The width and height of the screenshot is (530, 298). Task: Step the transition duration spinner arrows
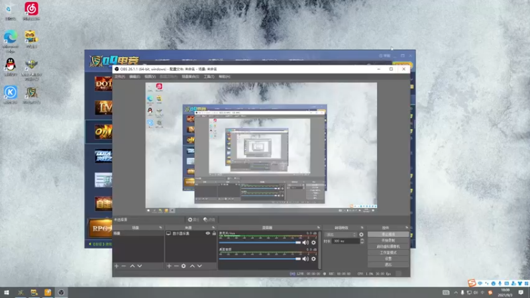(x=362, y=241)
